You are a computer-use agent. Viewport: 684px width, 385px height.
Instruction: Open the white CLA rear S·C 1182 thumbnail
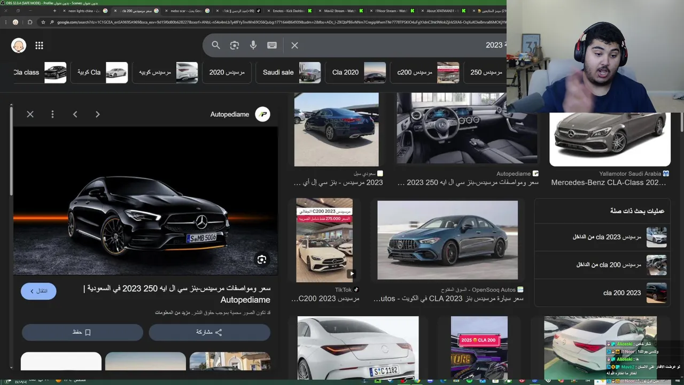point(358,348)
